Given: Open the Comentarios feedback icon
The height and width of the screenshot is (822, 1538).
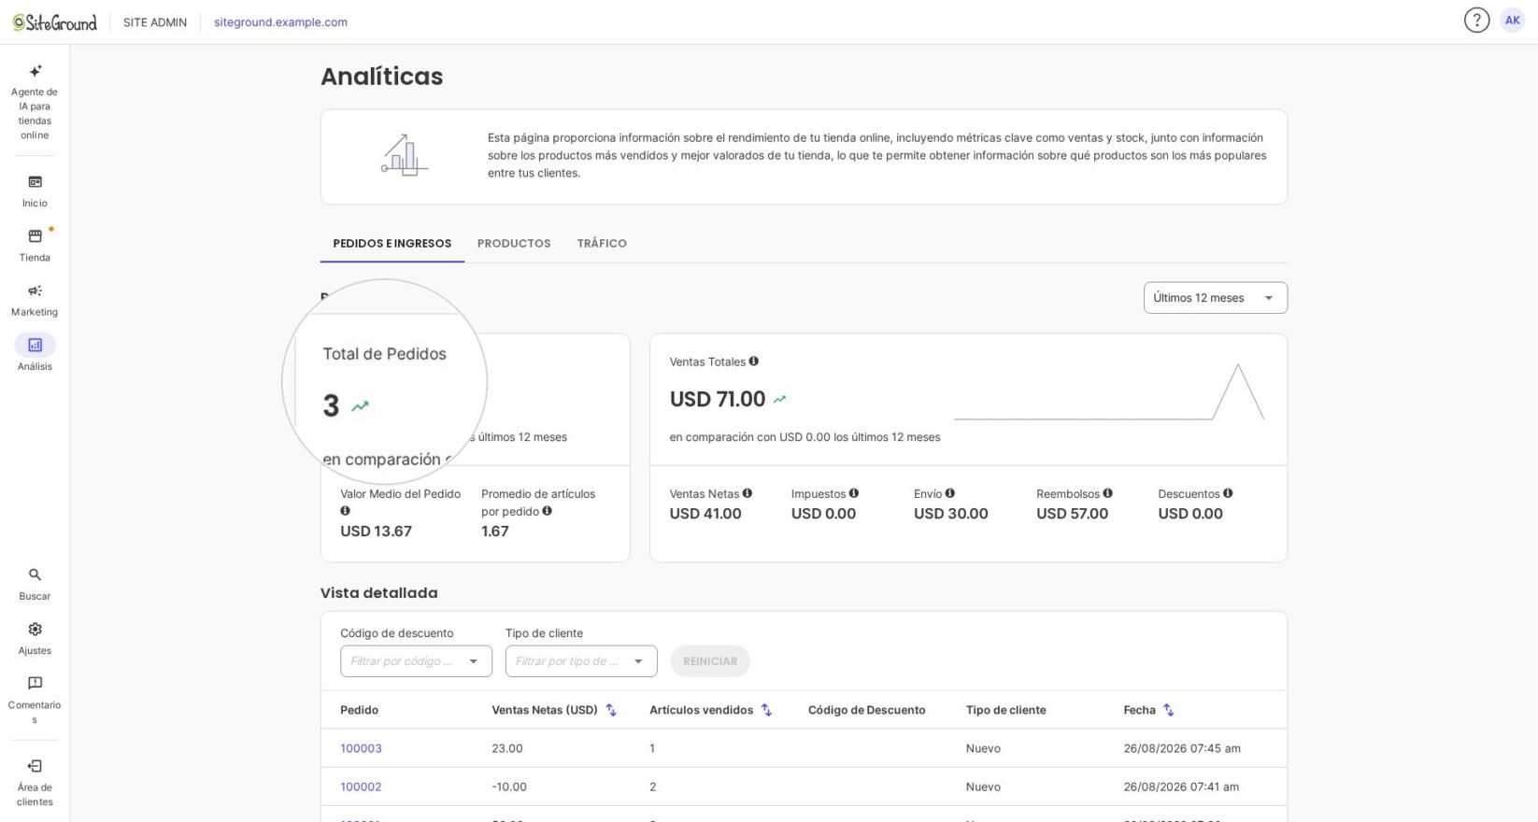Looking at the screenshot, I should (35, 684).
